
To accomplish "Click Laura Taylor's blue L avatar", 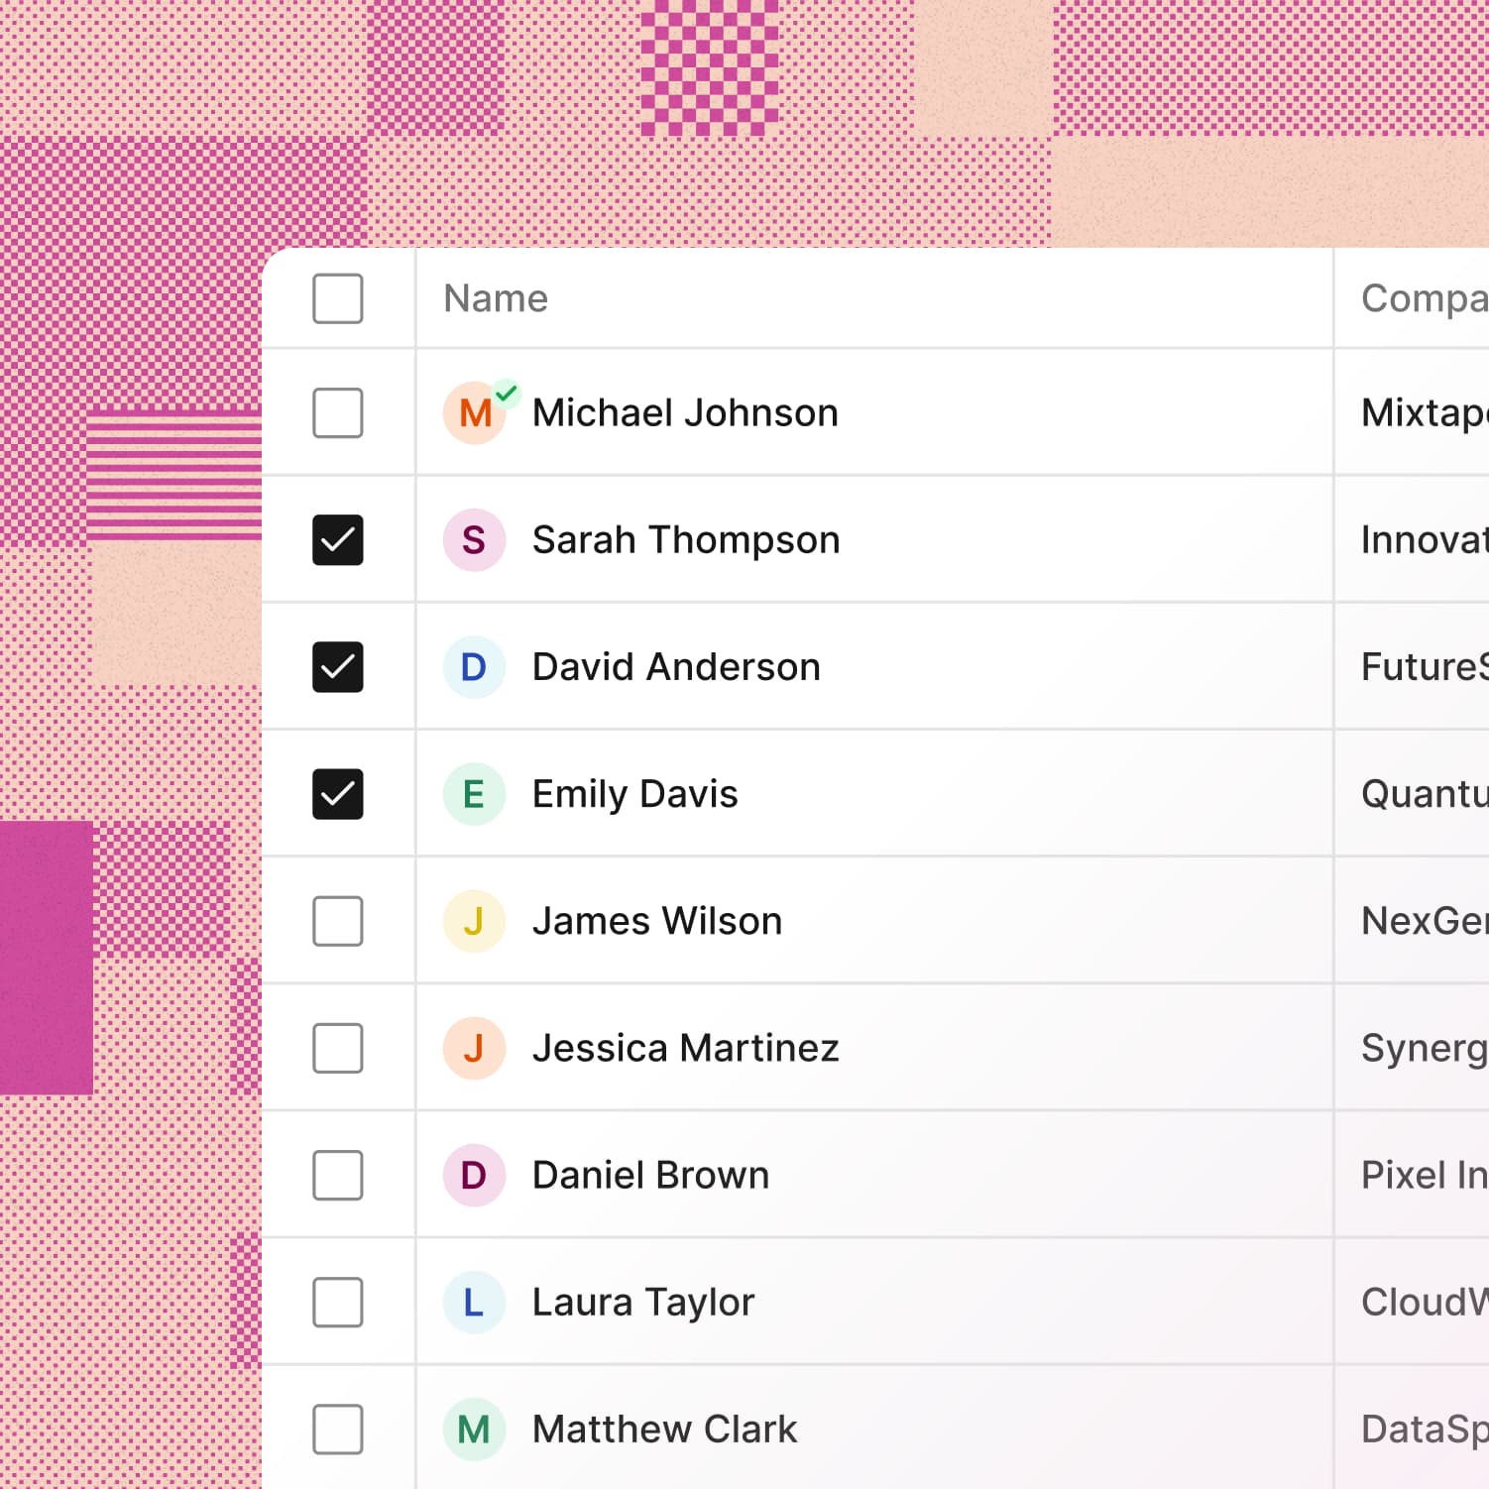I will pyautogui.click(x=474, y=1302).
